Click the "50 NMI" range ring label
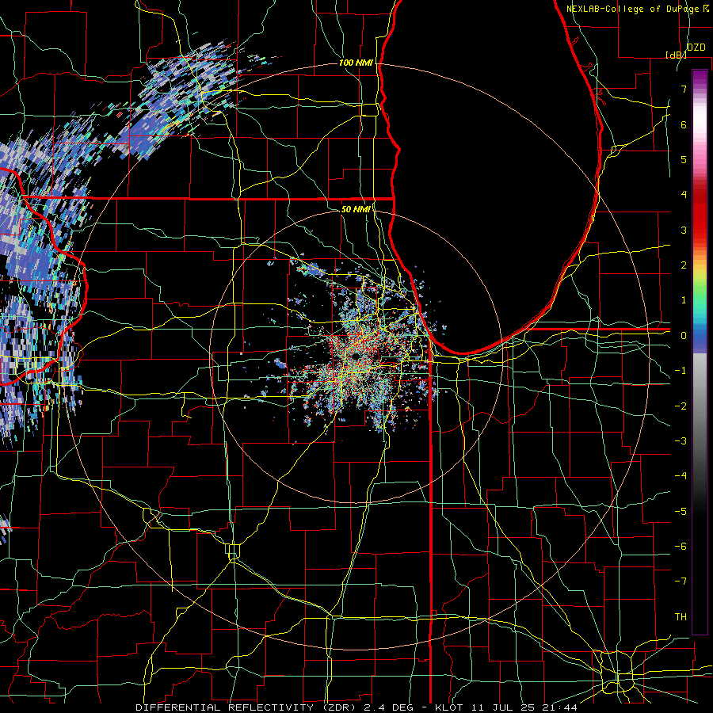The width and height of the screenshot is (713, 713). pos(356,209)
